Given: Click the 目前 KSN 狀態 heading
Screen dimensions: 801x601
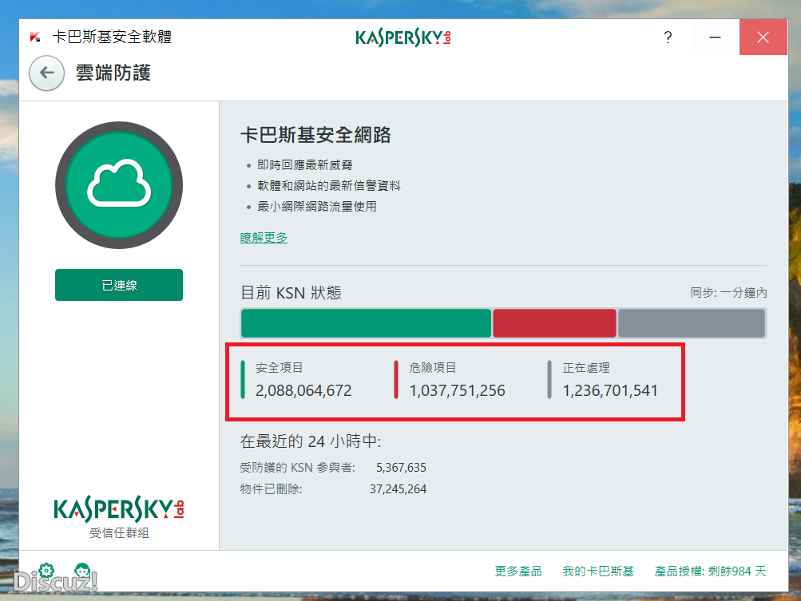Looking at the screenshot, I should point(291,293).
